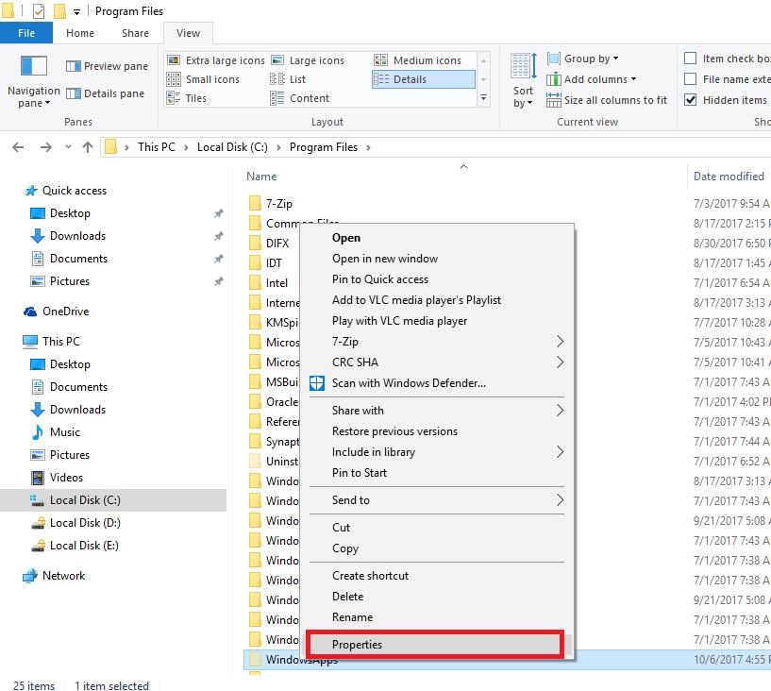Click the Name column header to sort

(x=260, y=176)
